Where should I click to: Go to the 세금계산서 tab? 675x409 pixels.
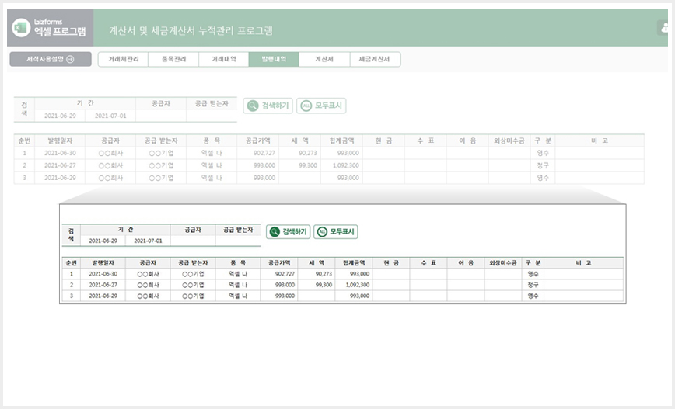pos(375,59)
